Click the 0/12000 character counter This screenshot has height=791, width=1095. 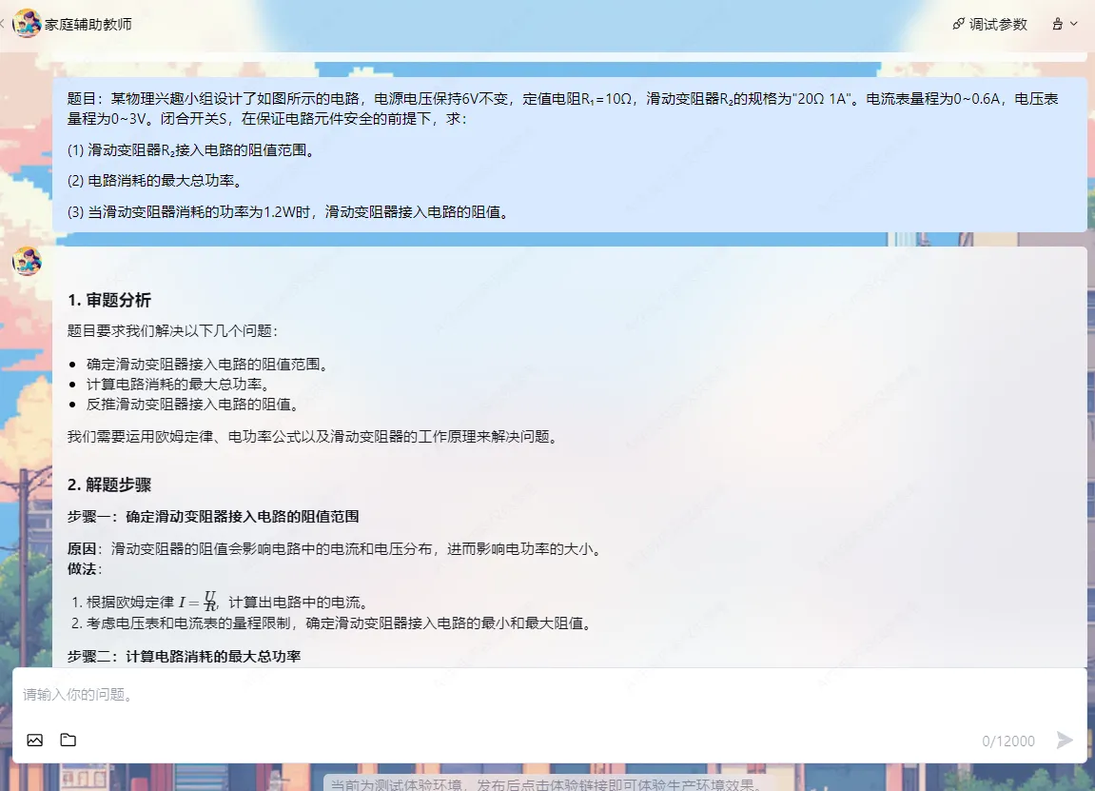1008,741
